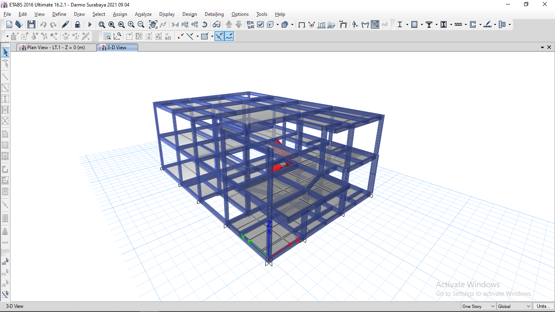
Task: Click the Rubber Band Zoom magnifier icon
Action: pos(102,24)
